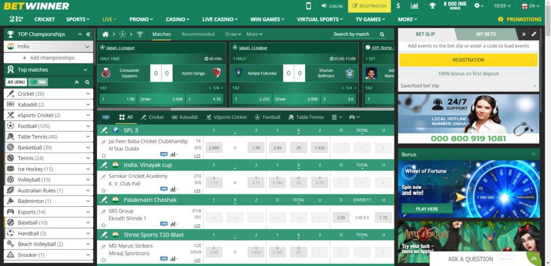This screenshot has width=551, height=266.
Task: Switch to the MY BETS tab
Action: pyautogui.click(x=486, y=34)
